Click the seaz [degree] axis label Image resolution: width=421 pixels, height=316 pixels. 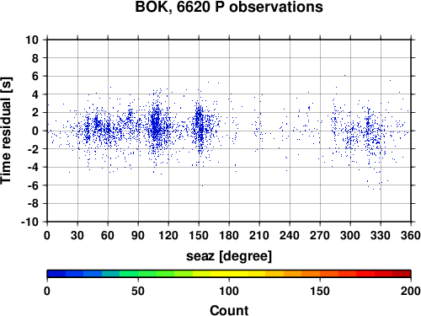(229, 256)
